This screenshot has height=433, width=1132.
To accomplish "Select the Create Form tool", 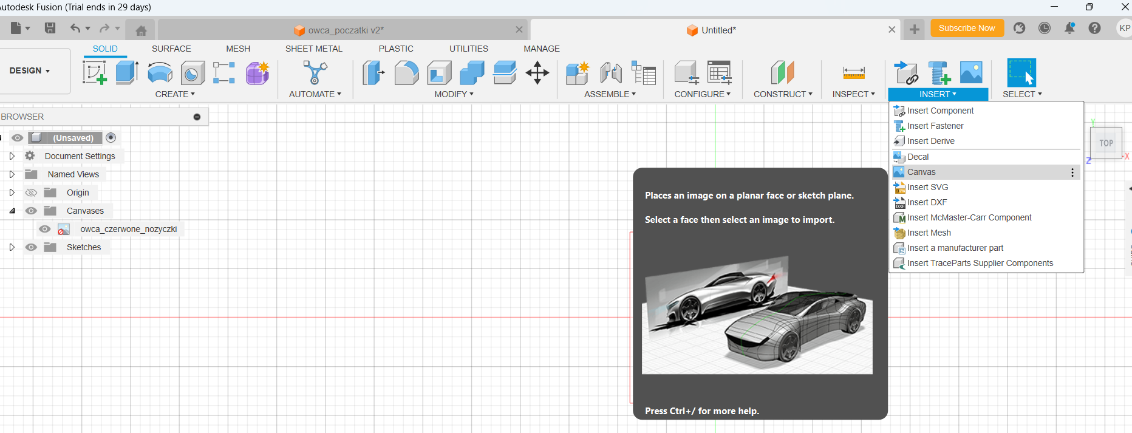I will point(257,73).
